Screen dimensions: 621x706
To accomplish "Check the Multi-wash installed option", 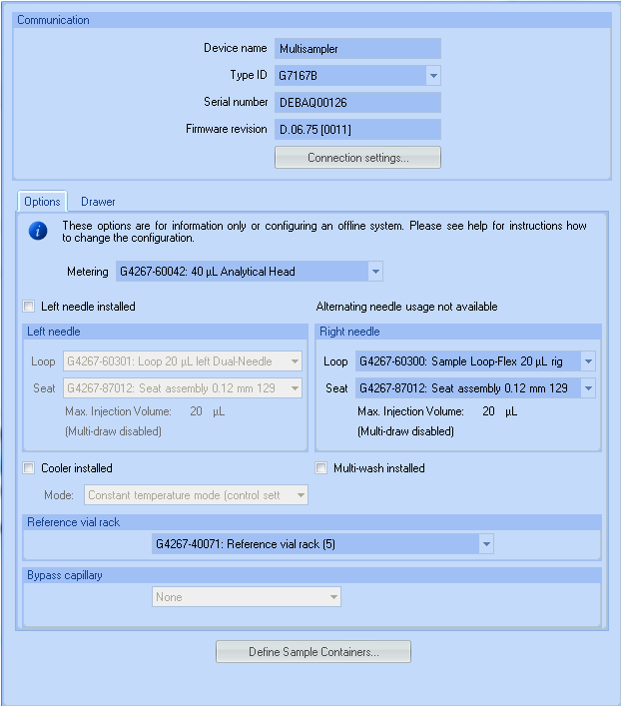I will click(321, 468).
